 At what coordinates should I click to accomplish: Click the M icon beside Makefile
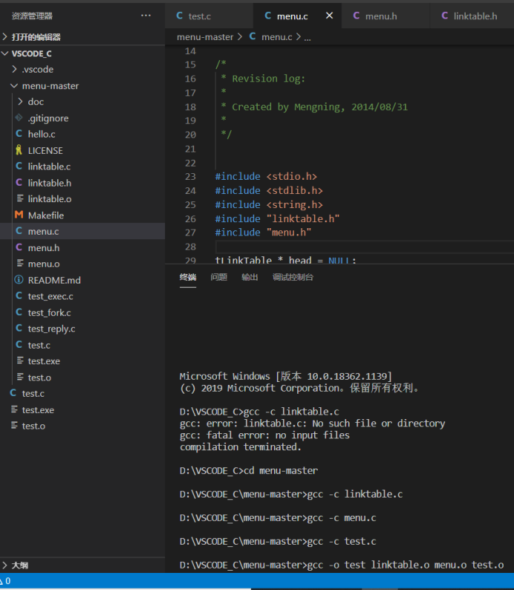pyautogui.click(x=19, y=215)
